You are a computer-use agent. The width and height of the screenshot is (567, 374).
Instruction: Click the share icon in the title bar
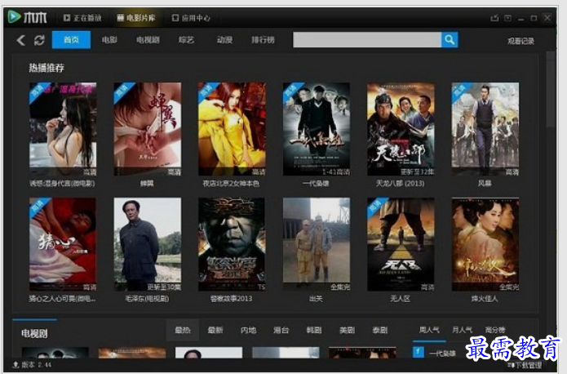point(494,18)
